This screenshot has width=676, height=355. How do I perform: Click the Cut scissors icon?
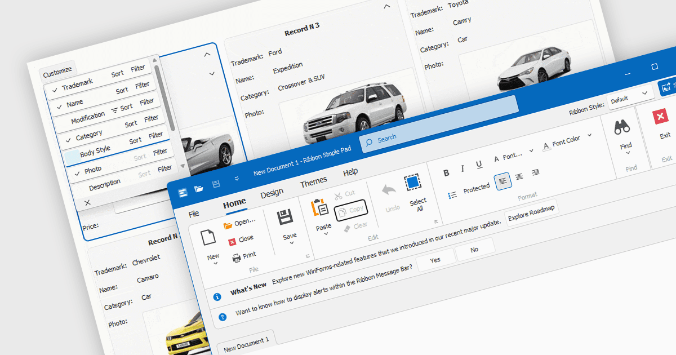338,196
